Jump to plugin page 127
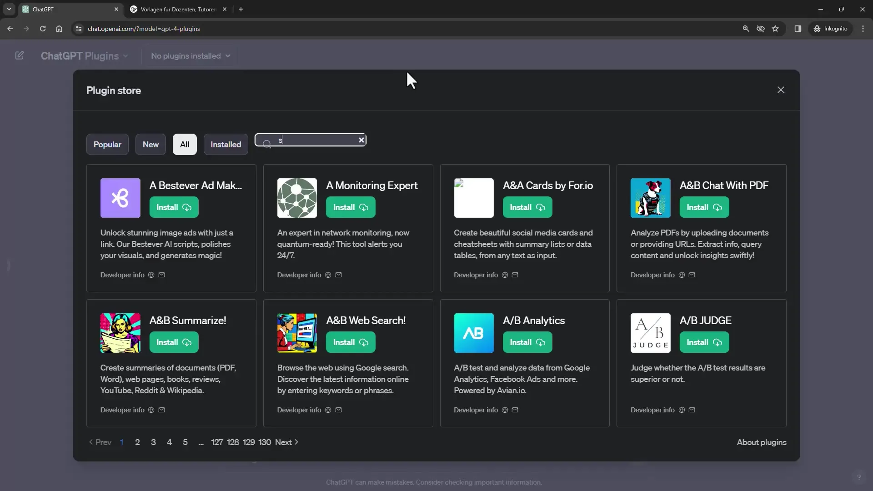This screenshot has height=491, width=873. (x=217, y=442)
